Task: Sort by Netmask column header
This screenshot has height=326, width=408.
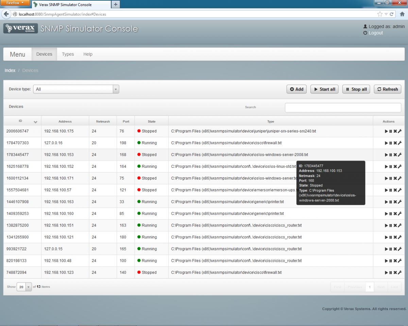Action: [103, 122]
